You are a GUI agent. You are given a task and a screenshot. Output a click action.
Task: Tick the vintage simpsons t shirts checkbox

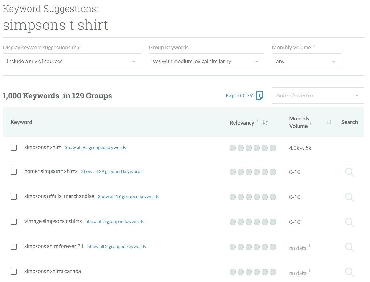tap(13, 221)
